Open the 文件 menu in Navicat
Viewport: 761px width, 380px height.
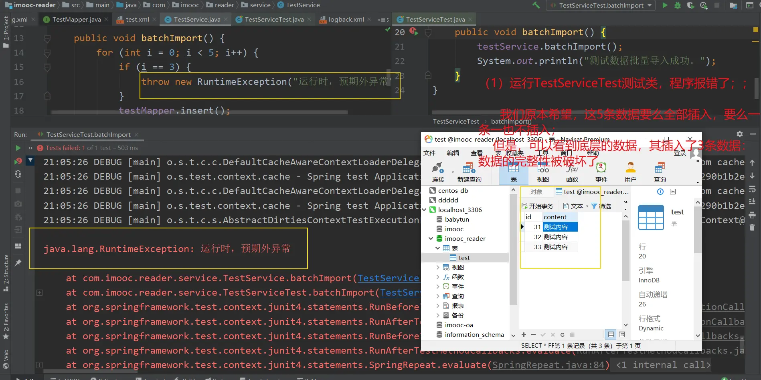tap(429, 153)
